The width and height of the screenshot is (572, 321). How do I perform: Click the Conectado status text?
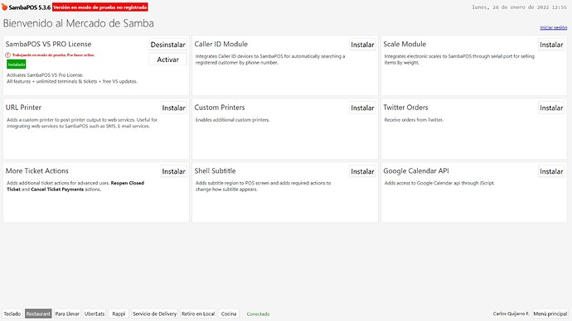(x=259, y=314)
